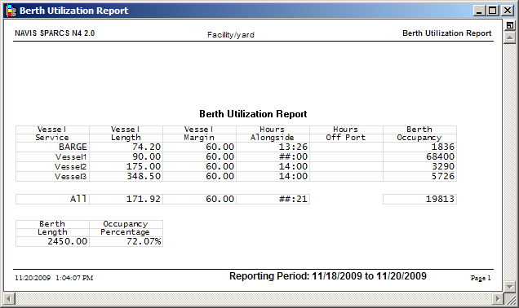Click the berth length value "2450.00"
Image resolution: width=519 pixels, height=308 pixels.
click(x=67, y=241)
